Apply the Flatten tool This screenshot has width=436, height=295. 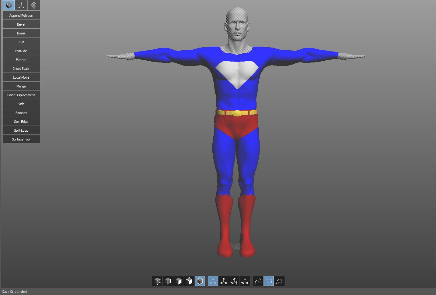pyautogui.click(x=21, y=60)
